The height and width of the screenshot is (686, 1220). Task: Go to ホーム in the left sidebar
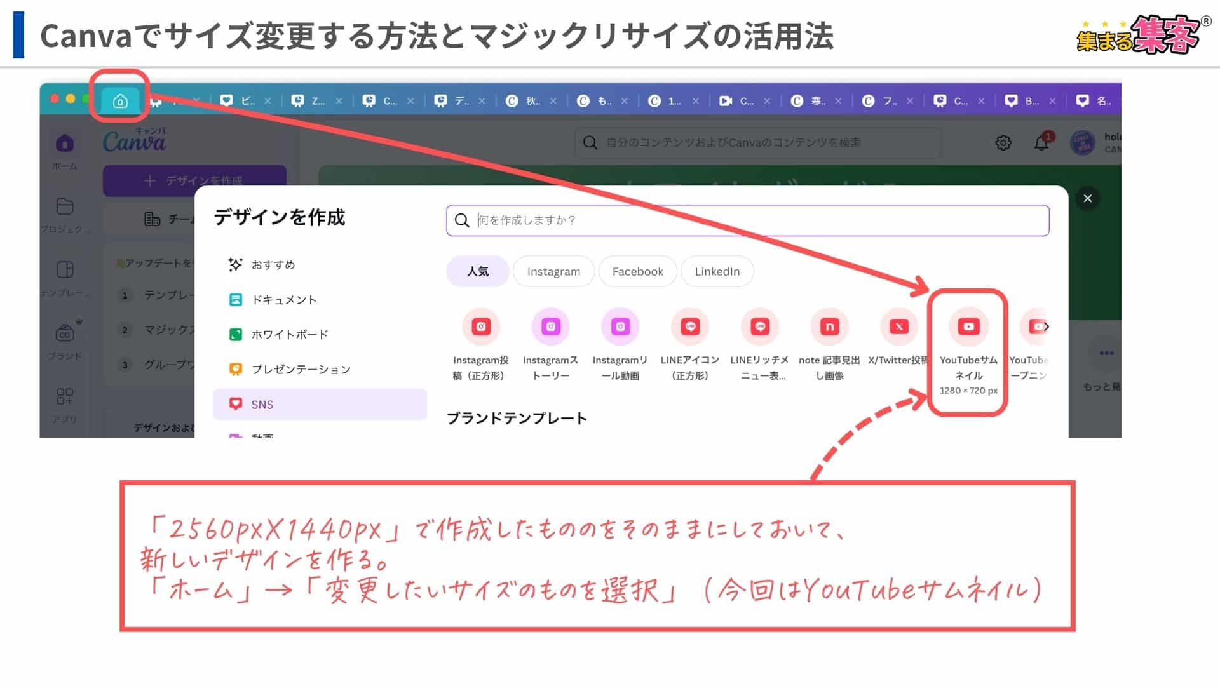[x=64, y=151]
